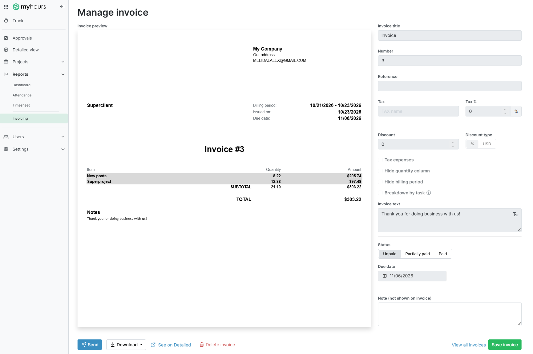Viewport: 533px width, 354px height.
Task: Click the myhours logo
Action: pyautogui.click(x=29, y=7)
